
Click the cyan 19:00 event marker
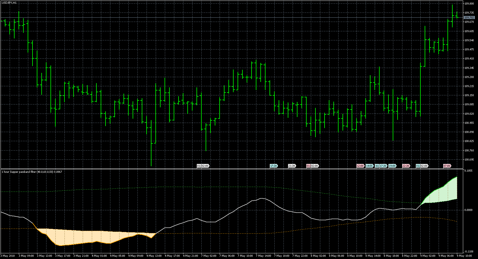[x=392, y=166]
